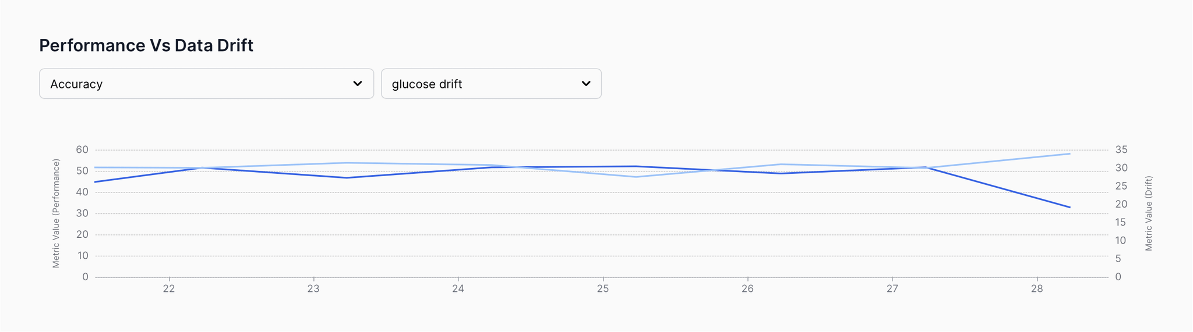Click the x-axis tick label 25
The width and height of the screenshot is (1193, 332).
[x=603, y=289]
